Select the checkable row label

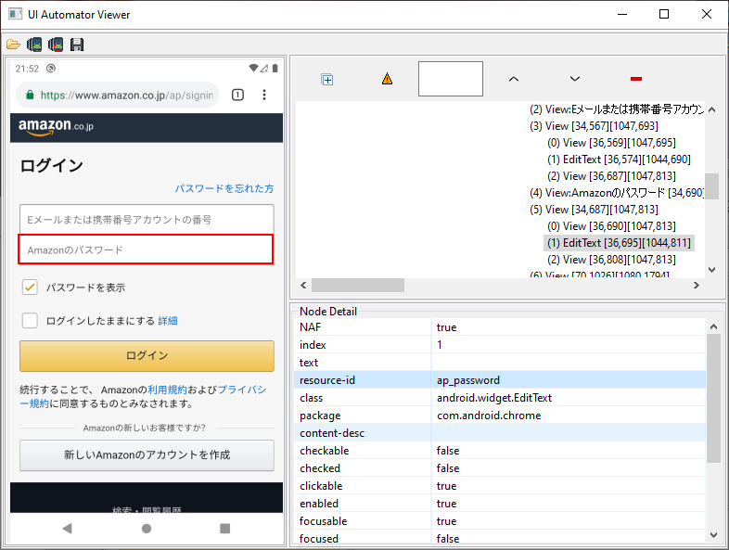[324, 451]
